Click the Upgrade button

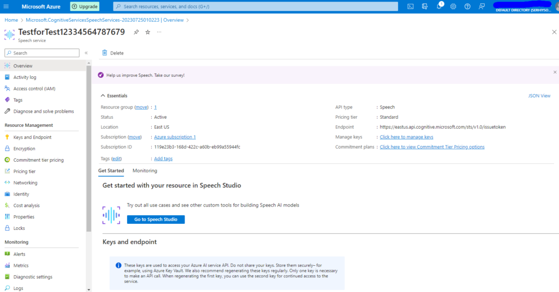85,7
